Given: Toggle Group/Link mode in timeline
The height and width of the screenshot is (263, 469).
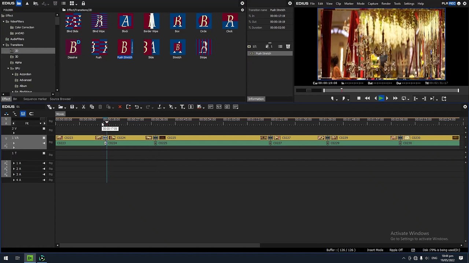Looking at the screenshot, I should pos(23,114).
